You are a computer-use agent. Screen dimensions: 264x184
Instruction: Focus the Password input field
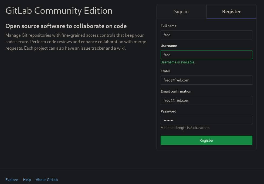[x=207, y=120]
